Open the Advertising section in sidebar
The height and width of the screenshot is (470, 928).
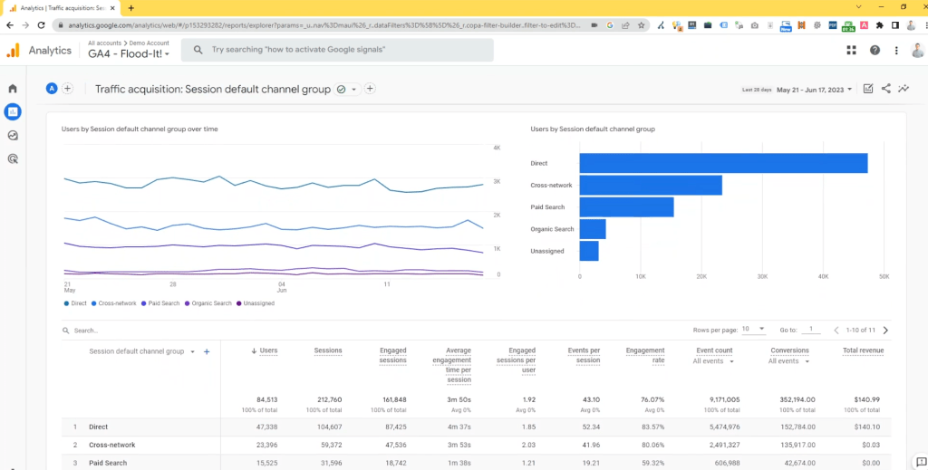13,158
